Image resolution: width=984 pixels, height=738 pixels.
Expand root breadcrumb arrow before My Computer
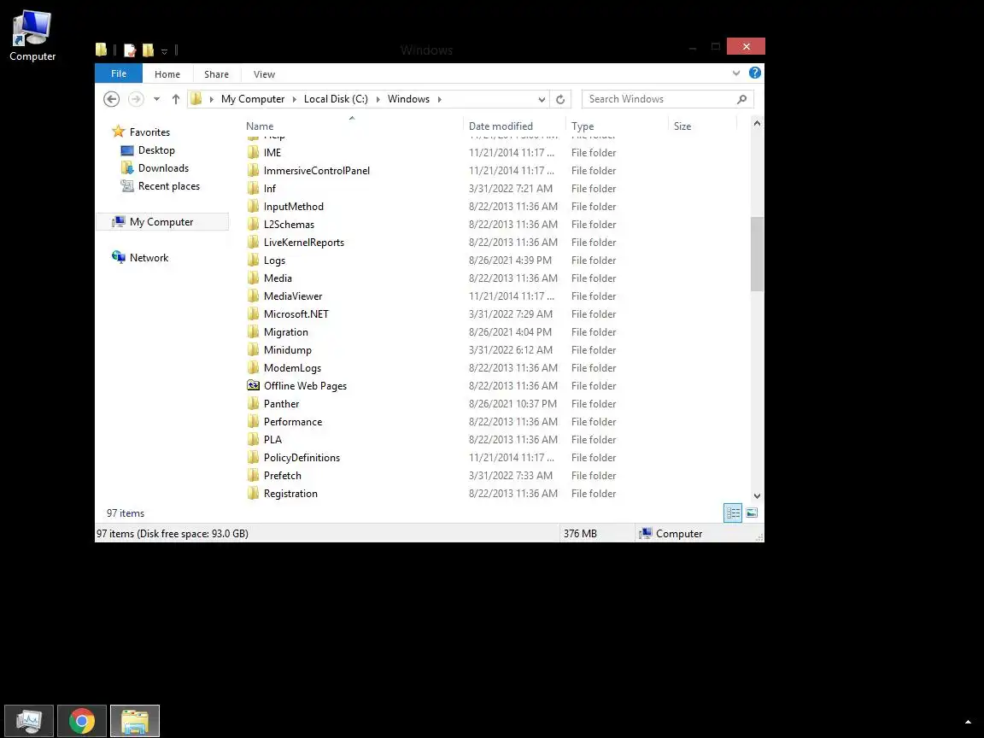tap(212, 99)
